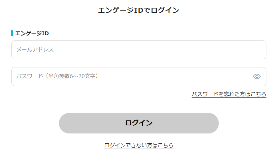Select the パスワード input field
This screenshot has height=155, width=277.
(139, 77)
